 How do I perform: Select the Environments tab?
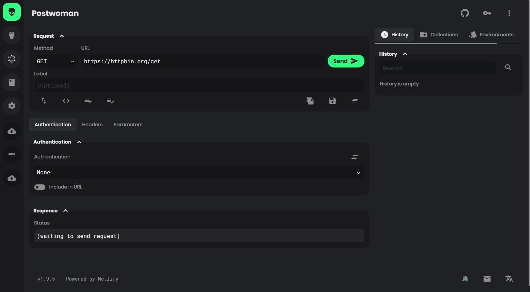[491, 35]
